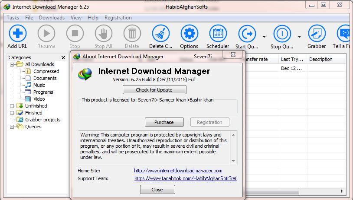Open the Scheduler calendar icon
The width and height of the screenshot is (353, 200).
[x=218, y=33]
